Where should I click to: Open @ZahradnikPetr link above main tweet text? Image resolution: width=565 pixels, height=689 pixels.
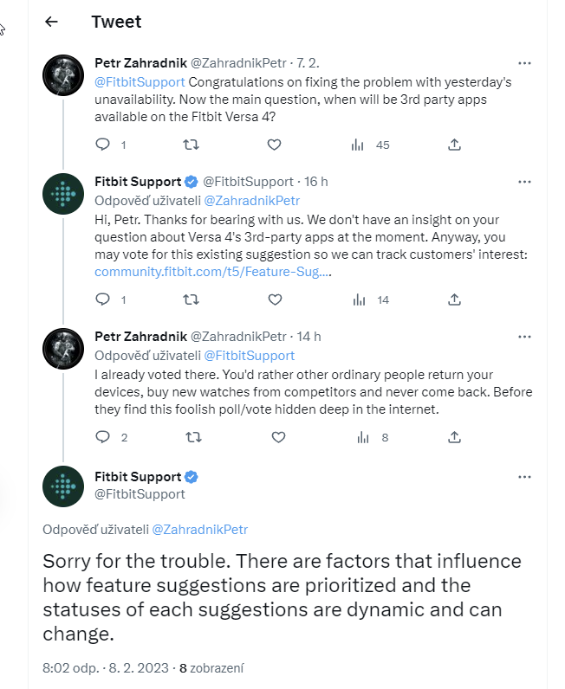tap(200, 530)
